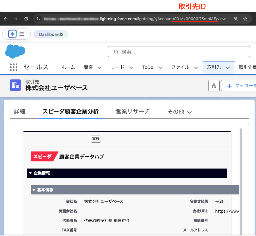This screenshot has width=256, height=236.
Task: Open the App Launcher dots grid
Action: [x=14, y=67]
